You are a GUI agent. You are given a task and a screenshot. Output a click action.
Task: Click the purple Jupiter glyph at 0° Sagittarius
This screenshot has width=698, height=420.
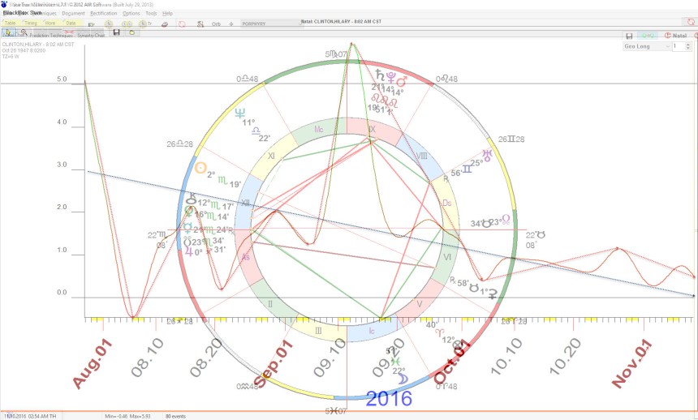(x=189, y=251)
